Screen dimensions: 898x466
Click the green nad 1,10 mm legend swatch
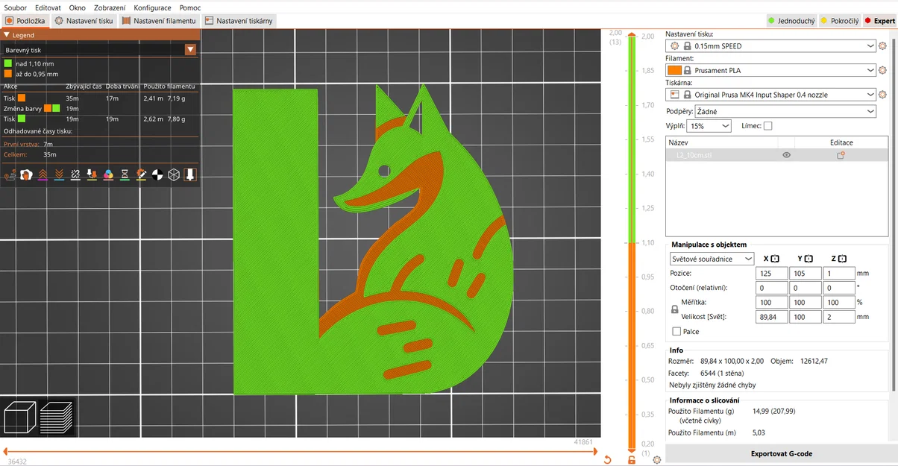pos(8,64)
